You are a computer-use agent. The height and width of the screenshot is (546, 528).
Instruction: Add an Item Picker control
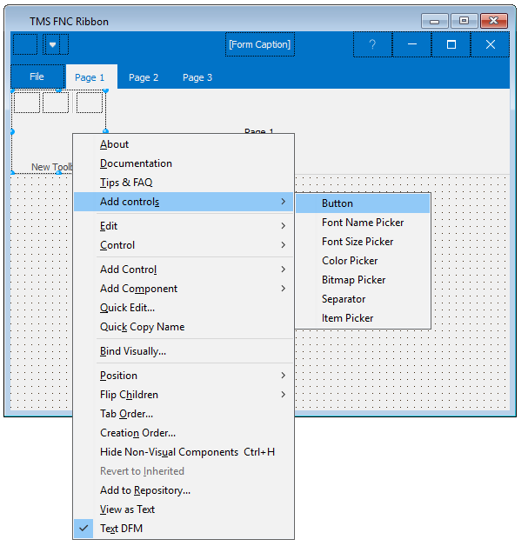(x=363, y=318)
